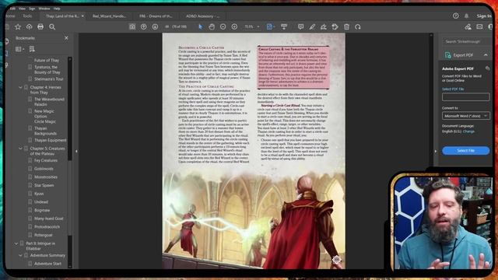Send the file by email envelope icon

[479, 27]
